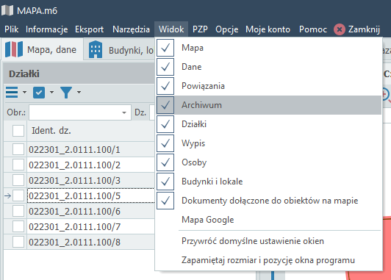The width and height of the screenshot is (391, 280).
Task: Select parcel row 022301_2.0111.100/3 text
Action: pos(74,181)
